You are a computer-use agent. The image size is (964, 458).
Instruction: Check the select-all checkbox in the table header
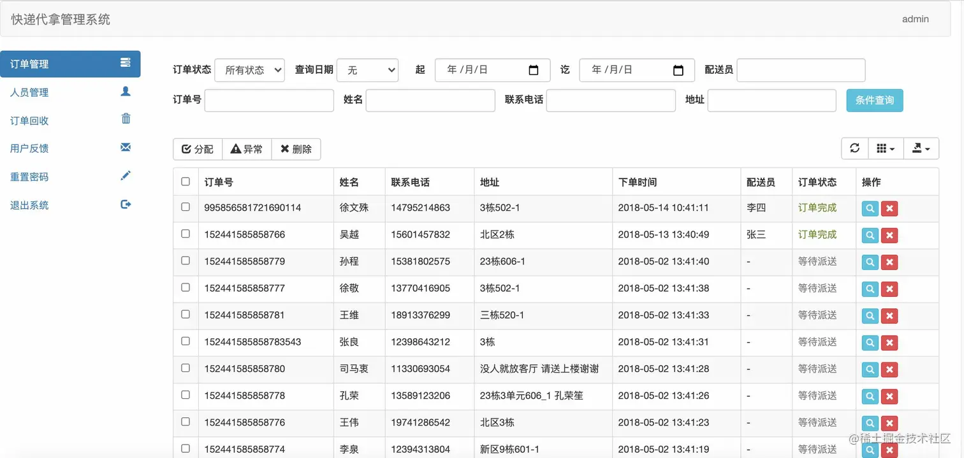pos(185,181)
